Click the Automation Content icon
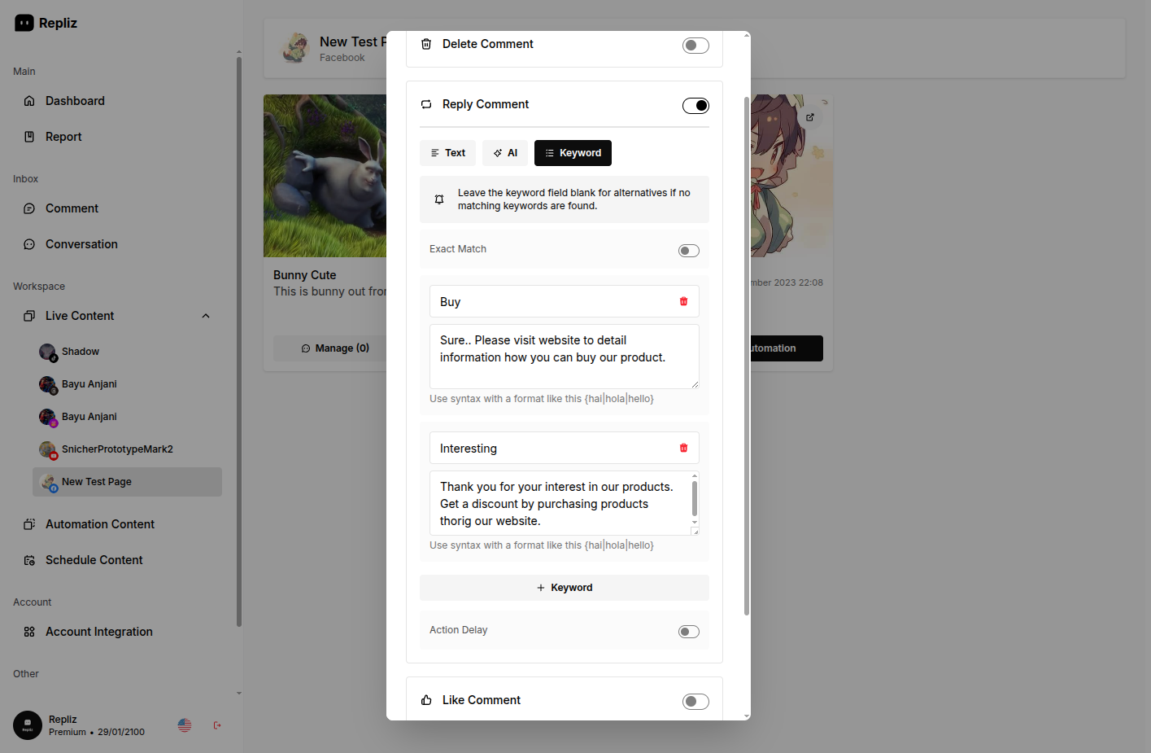The image size is (1151, 753). (x=29, y=524)
